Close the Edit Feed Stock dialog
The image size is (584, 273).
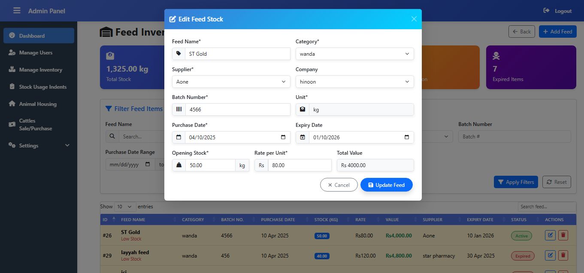click(x=414, y=19)
